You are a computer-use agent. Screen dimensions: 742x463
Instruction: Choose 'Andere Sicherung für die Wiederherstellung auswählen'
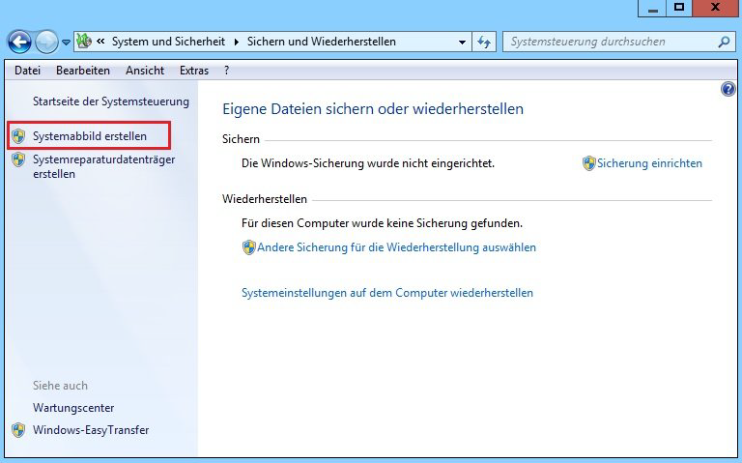point(396,247)
